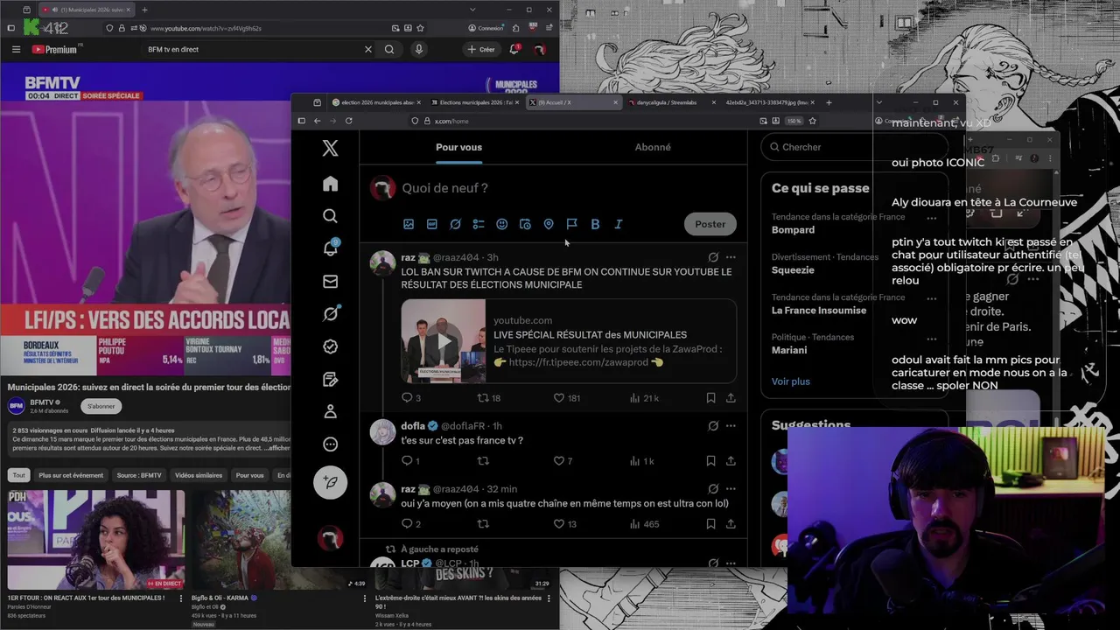
Task: Click the flag icon in composer toolbar
Action: (x=571, y=224)
